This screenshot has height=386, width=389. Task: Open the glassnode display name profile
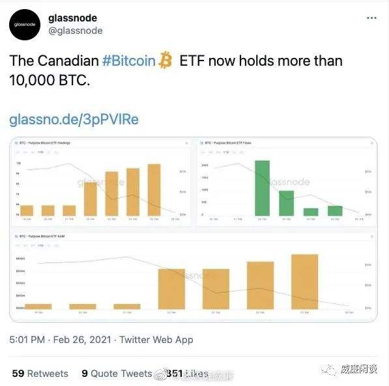click(x=72, y=18)
